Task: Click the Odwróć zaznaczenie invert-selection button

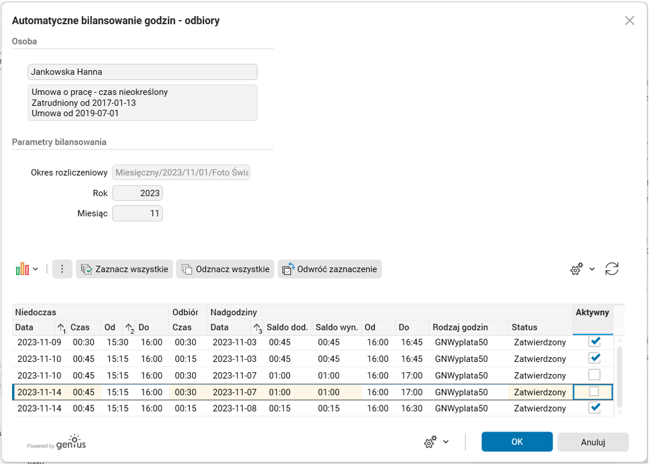Action: 330,269
